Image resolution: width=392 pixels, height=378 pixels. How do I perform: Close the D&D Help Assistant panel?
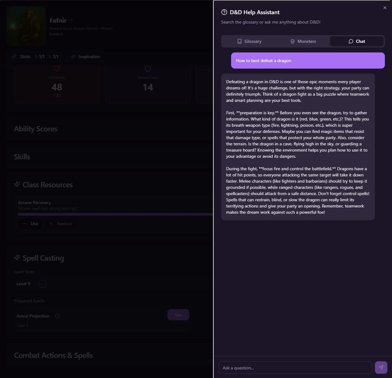[385, 8]
